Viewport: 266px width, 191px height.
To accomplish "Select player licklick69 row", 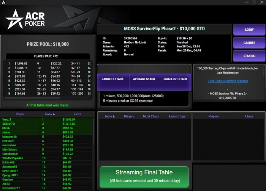I will click(x=46, y=162).
